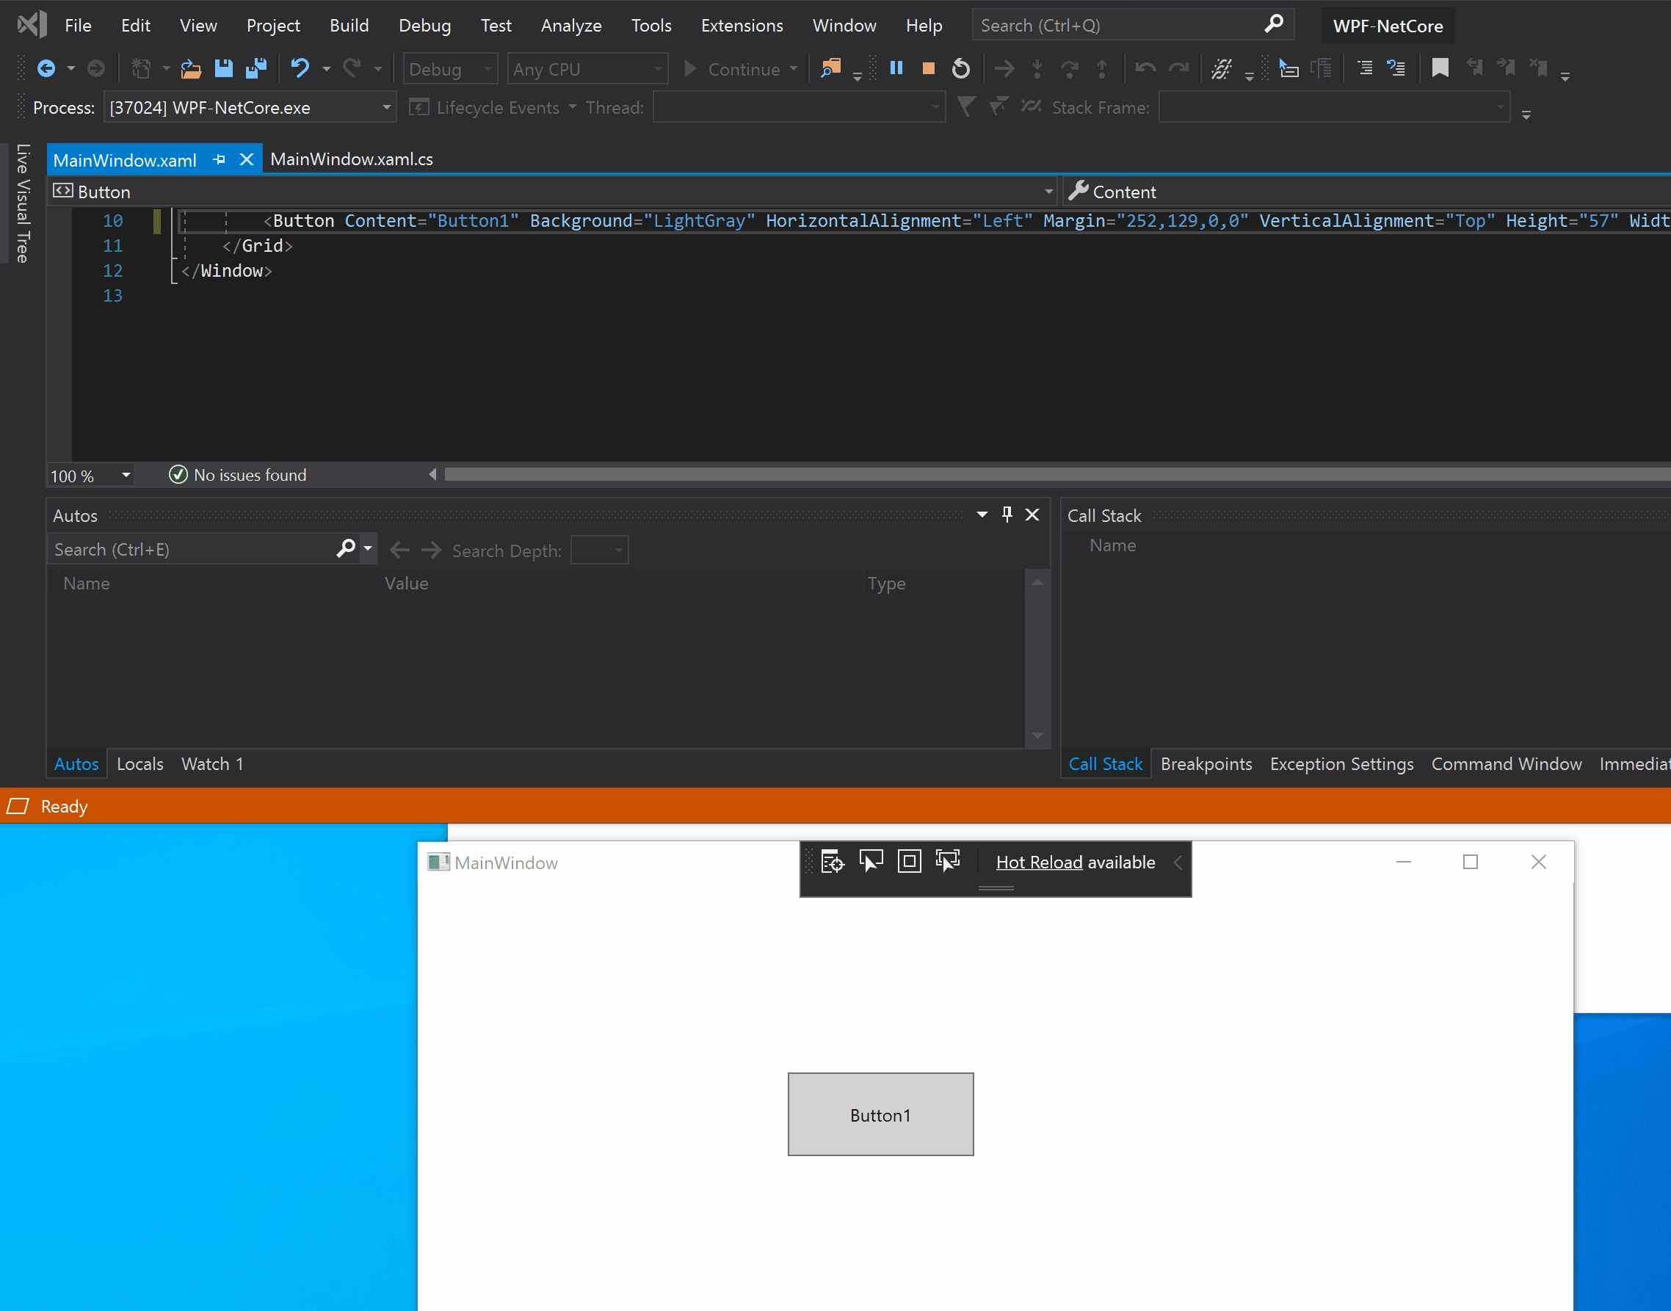The width and height of the screenshot is (1671, 1311).
Task: Click the Step Into icon in toolbar
Action: [x=1035, y=68]
